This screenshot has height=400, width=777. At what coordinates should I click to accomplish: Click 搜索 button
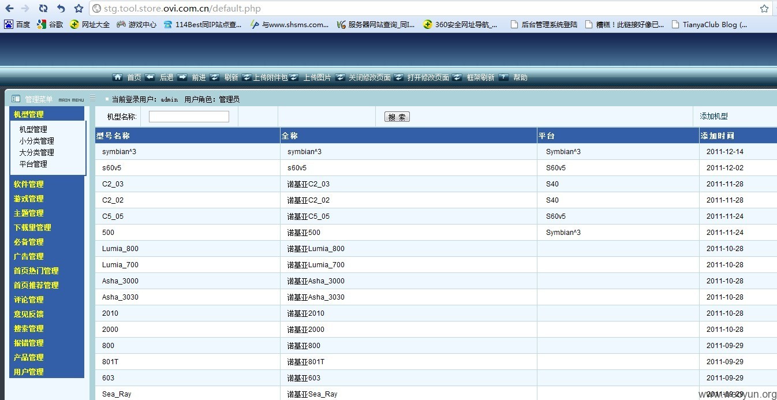pos(397,117)
